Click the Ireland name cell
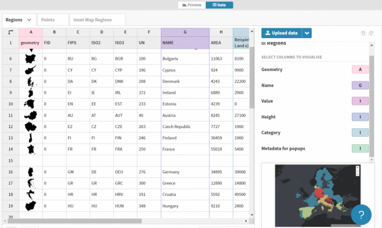The width and height of the screenshot is (382, 228). click(185, 92)
